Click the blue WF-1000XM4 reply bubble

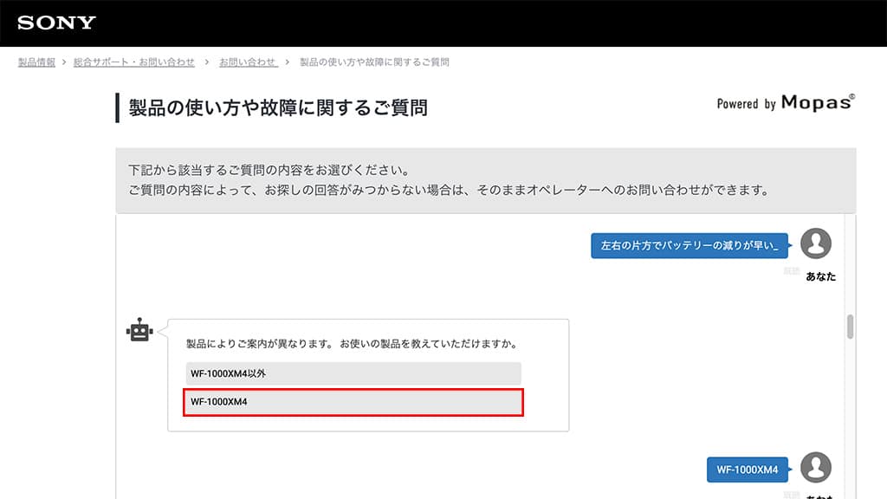pos(748,470)
